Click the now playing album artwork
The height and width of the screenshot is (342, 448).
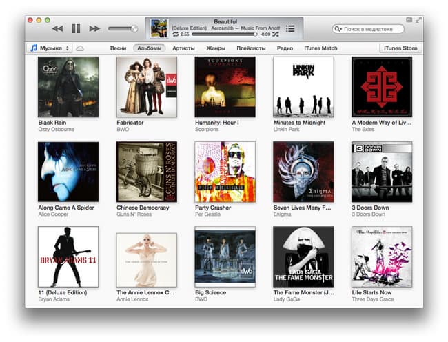pyautogui.click(x=159, y=28)
